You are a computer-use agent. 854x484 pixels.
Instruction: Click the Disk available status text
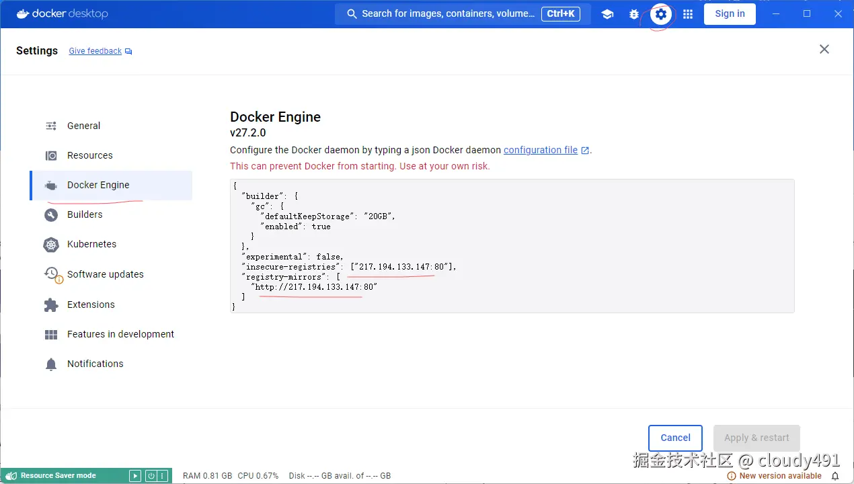pyautogui.click(x=340, y=476)
